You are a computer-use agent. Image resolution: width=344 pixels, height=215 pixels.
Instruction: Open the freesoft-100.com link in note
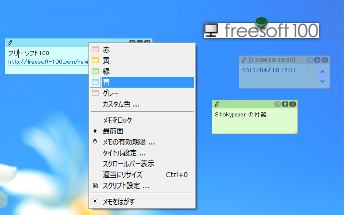coord(48,62)
